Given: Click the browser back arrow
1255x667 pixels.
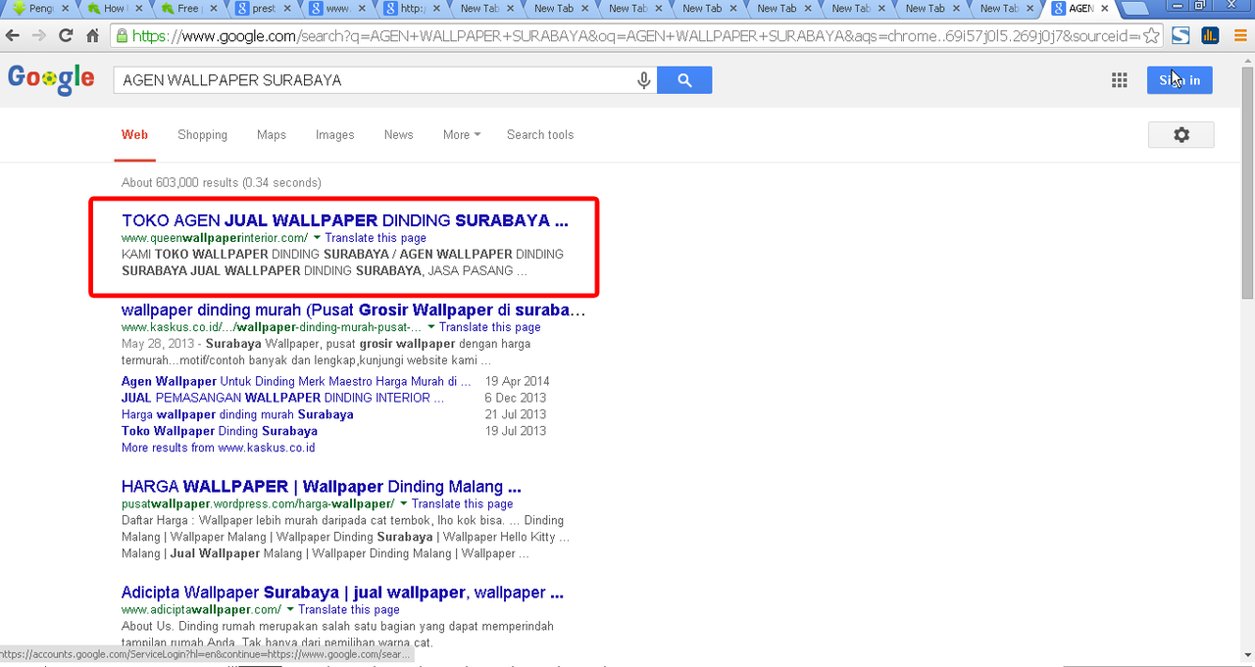Looking at the screenshot, I should (x=13, y=36).
